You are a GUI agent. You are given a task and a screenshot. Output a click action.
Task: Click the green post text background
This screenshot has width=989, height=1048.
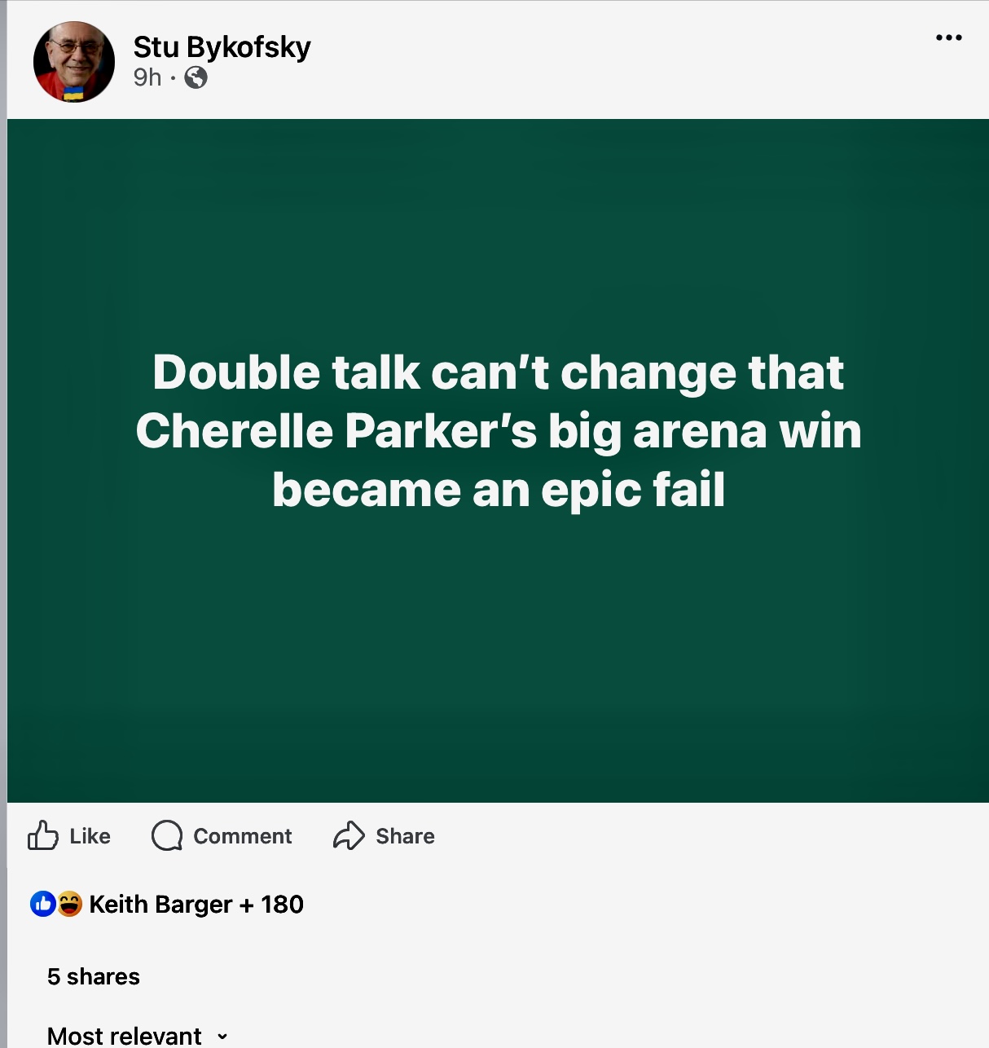pyautogui.click(x=498, y=652)
